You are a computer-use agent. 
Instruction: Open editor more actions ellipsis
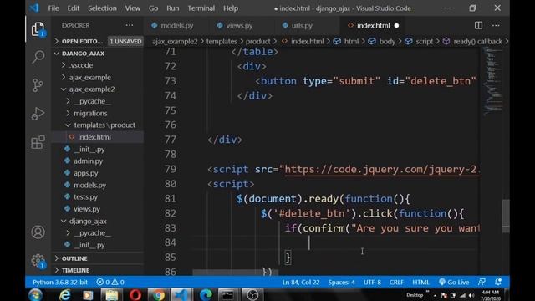tap(496, 25)
